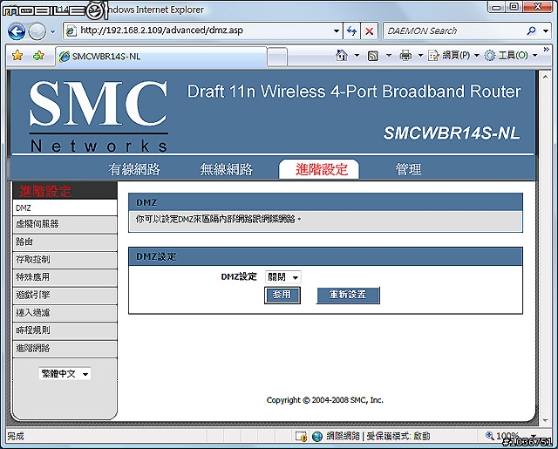This screenshot has height=449, width=558.
Task: Open the DMZ設定 關閉 dropdown
Action: [x=282, y=276]
